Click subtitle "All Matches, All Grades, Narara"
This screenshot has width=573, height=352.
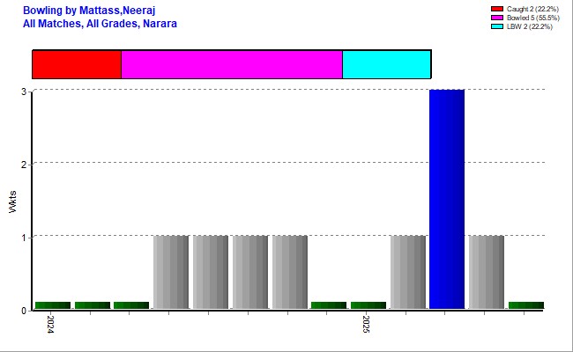point(100,23)
